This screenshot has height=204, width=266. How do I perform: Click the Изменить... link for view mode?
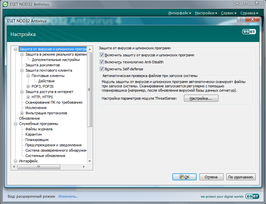pos(68,196)
